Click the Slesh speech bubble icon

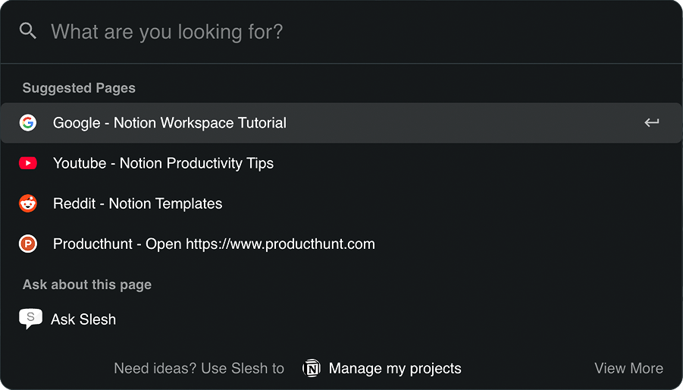click(30, 319)
